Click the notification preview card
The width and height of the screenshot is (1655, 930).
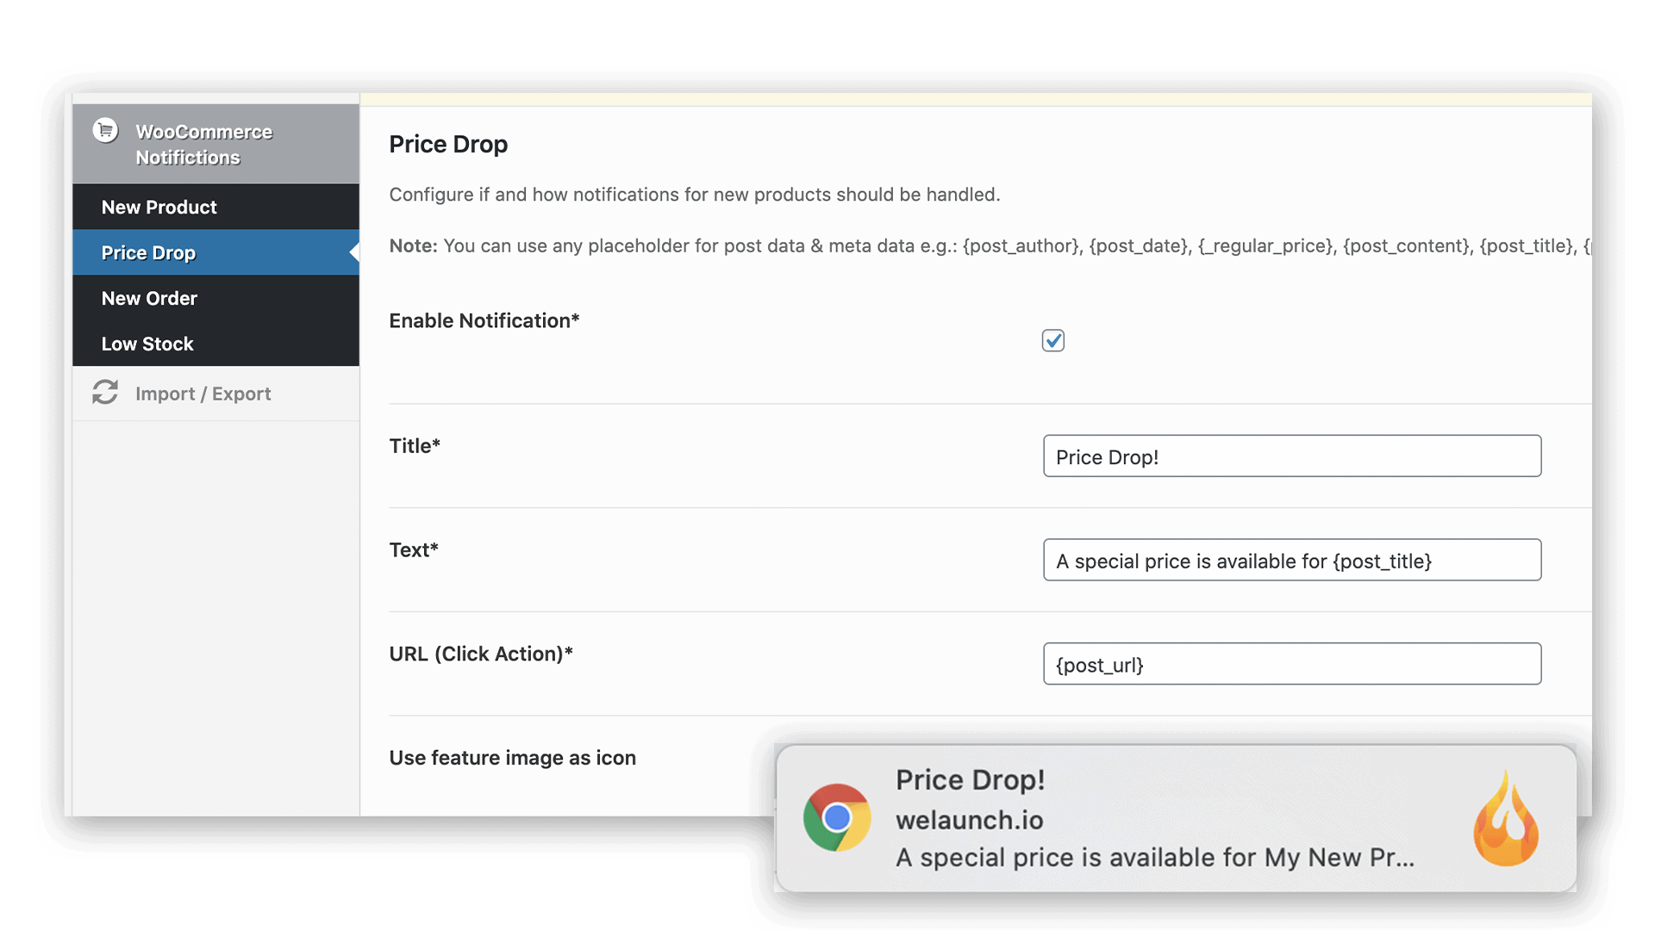pos(1177,816)
